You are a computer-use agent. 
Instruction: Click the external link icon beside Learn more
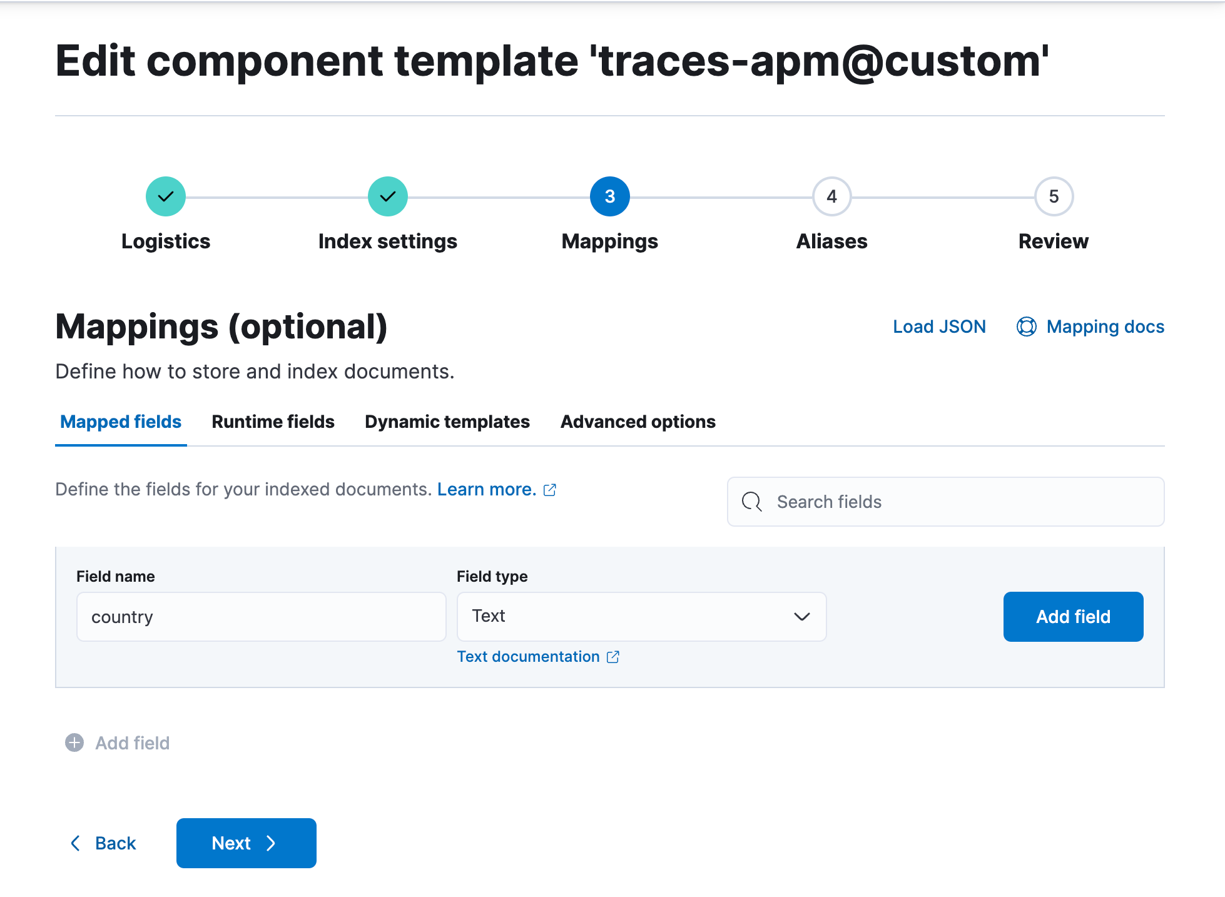click(x=550, y=490)
